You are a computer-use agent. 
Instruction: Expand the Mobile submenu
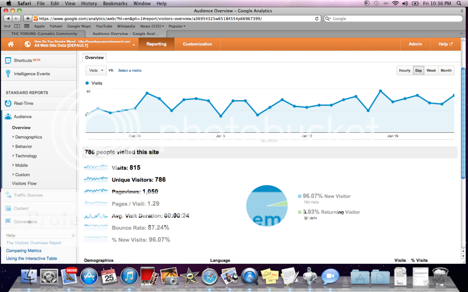coord(13,165)
